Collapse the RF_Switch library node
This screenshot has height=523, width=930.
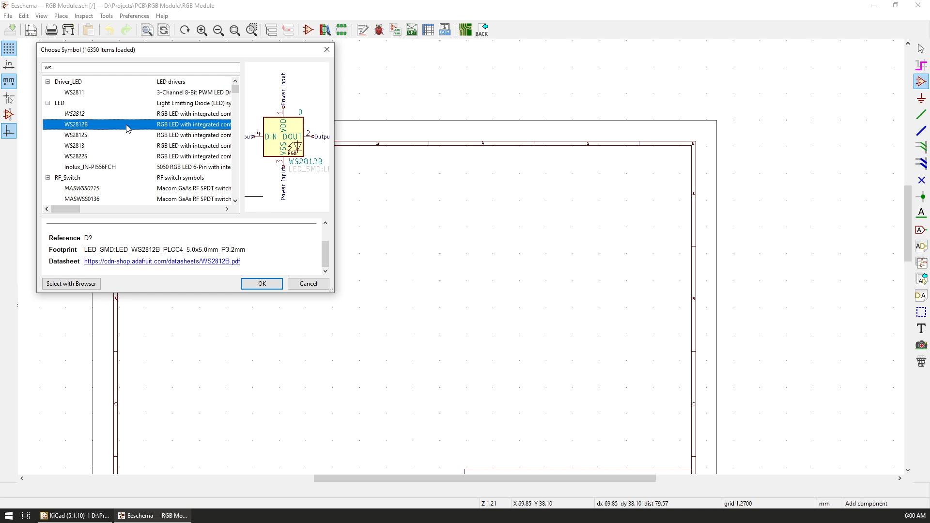(48, 178)
